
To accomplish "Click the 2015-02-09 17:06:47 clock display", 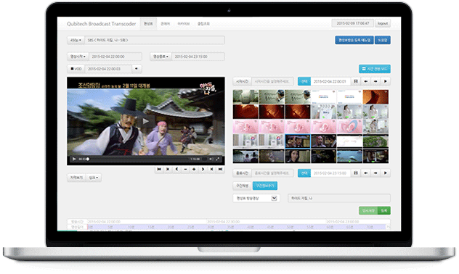I will 353,23.
